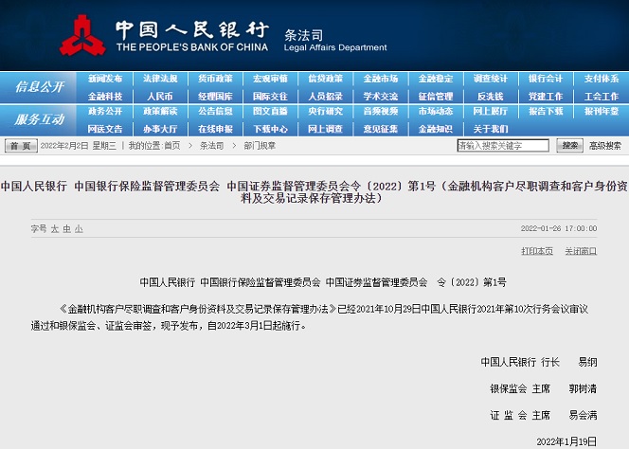
Task: Open the 人民币 menu item
Action: tap(160, 97)
